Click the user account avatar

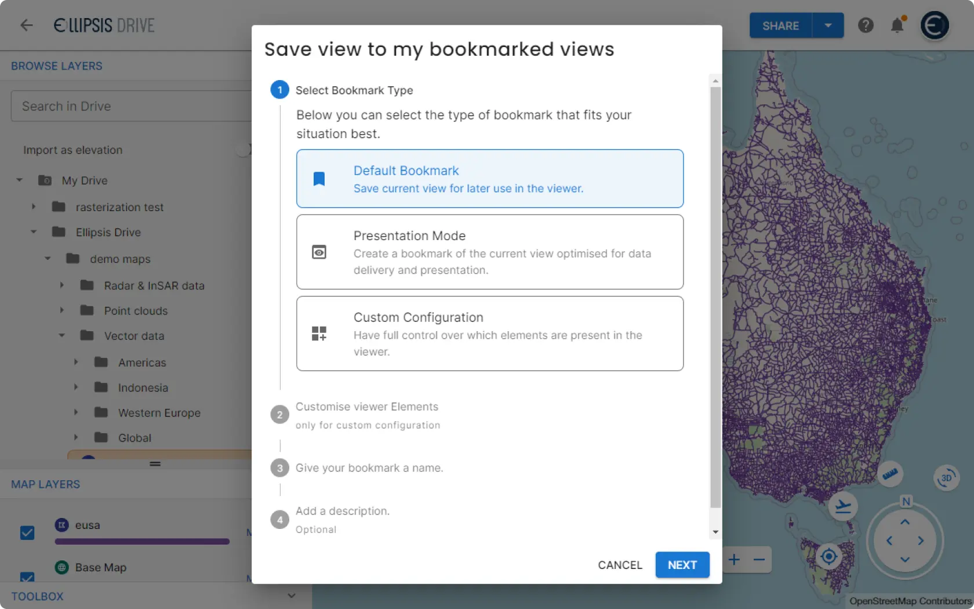pos(935,26)
